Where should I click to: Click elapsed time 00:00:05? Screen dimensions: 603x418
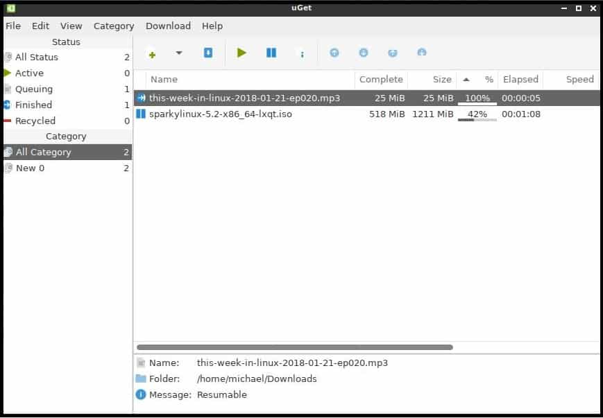tap(520, 98)
